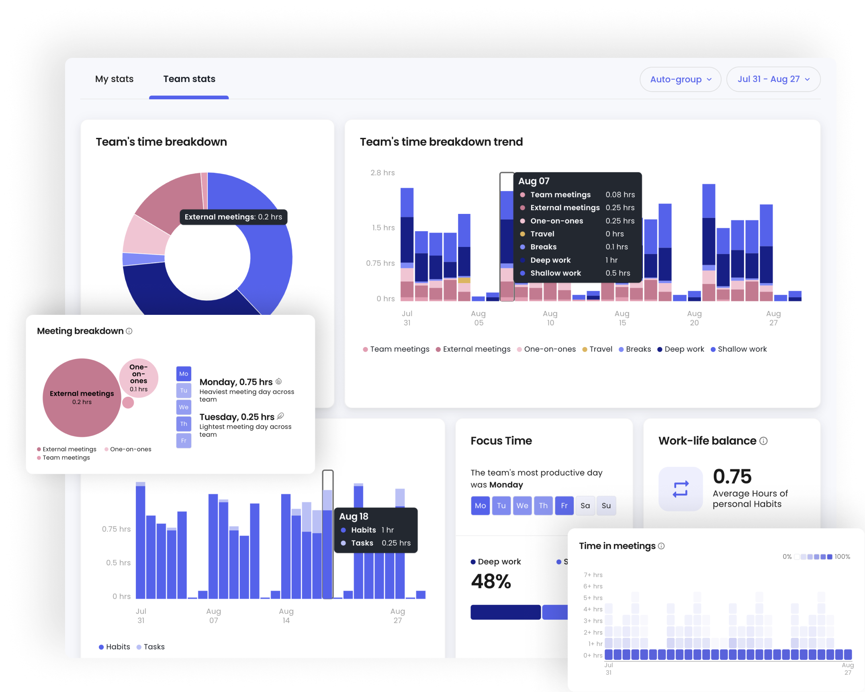The height and width of the screenshot is (692, 865).
Task: Open the Auto-group dropdown
Action: 680,79
